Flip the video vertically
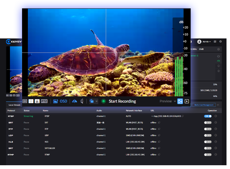Image resolution: width=230 pixels, height=169 pixels. pos(82,101)
